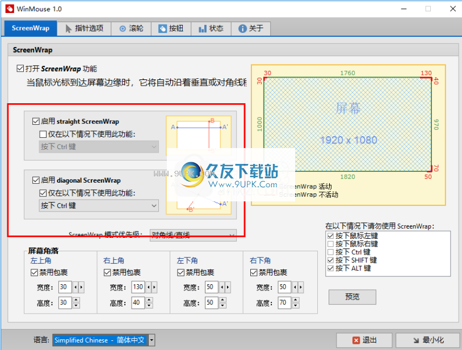Click the 右下角 高度 field showing 70

[284, 302]
